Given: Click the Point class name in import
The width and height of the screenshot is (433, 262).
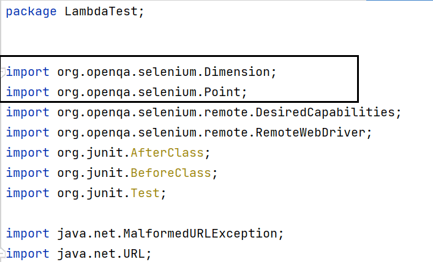Looking at the screenshot, I should [224, 92].
